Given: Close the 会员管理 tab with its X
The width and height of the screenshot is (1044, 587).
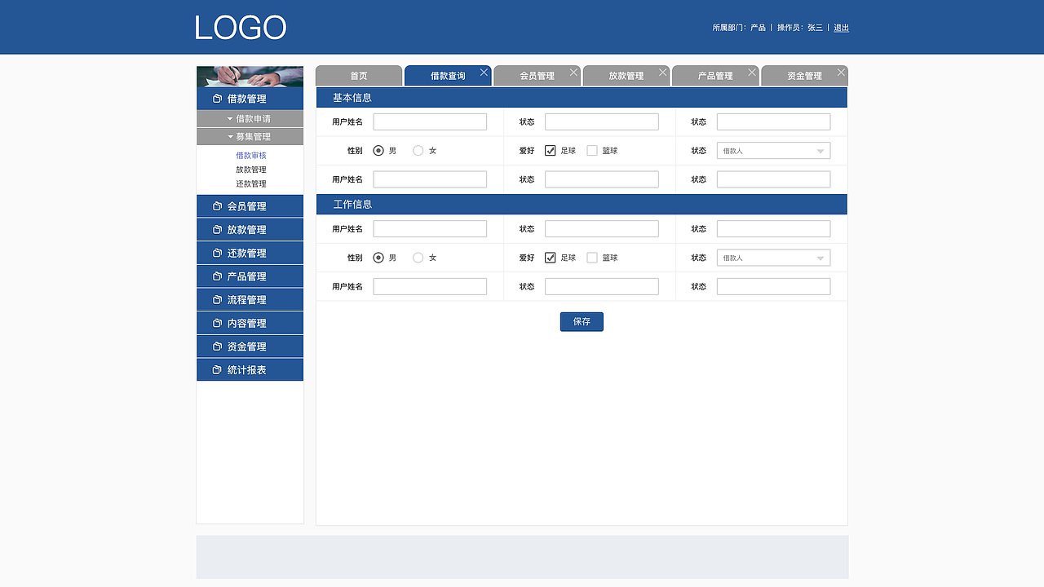Looking at the screenshot, I should pos(573,73).
